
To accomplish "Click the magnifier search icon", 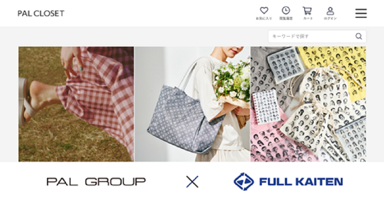I will (359, 36).
